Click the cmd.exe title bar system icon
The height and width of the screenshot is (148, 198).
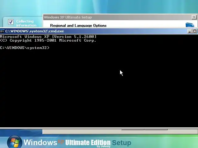[2, 31]
